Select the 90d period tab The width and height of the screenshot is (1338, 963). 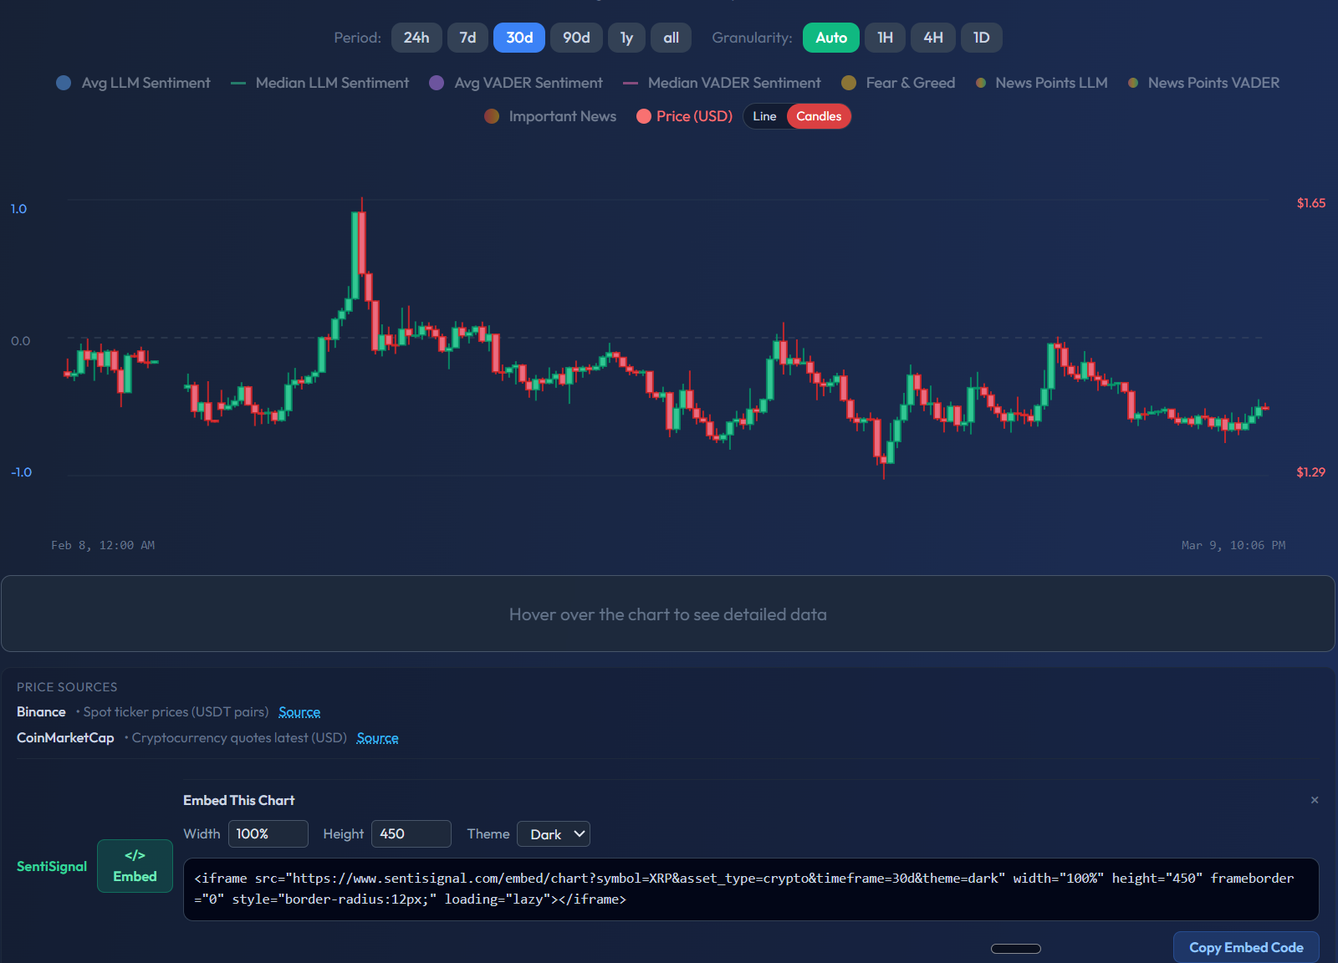[576, 38]
